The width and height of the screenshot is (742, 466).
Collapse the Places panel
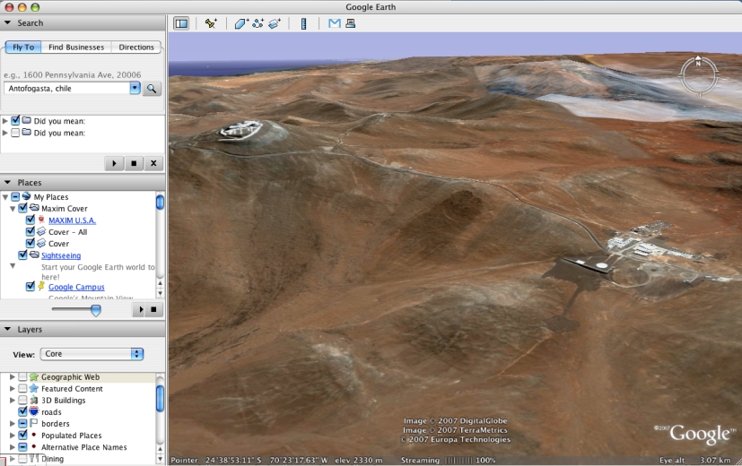click(7, 182)
